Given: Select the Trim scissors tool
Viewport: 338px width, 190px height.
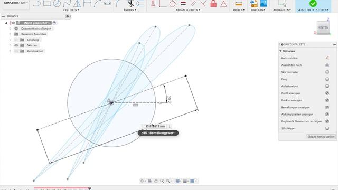Looking at the screenshot, I should click(x=130, y=4).
